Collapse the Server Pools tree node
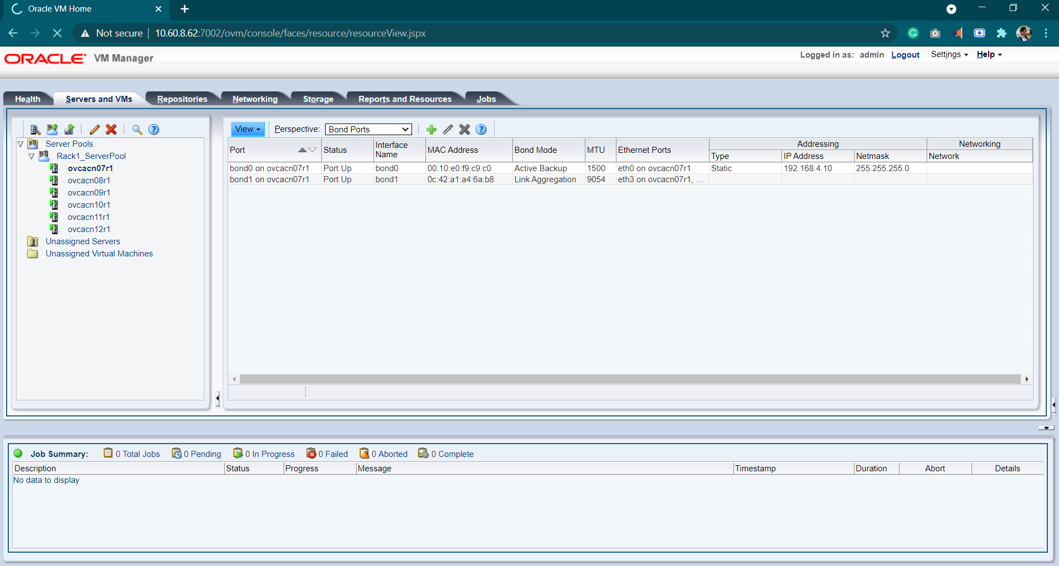 (20, 144)
